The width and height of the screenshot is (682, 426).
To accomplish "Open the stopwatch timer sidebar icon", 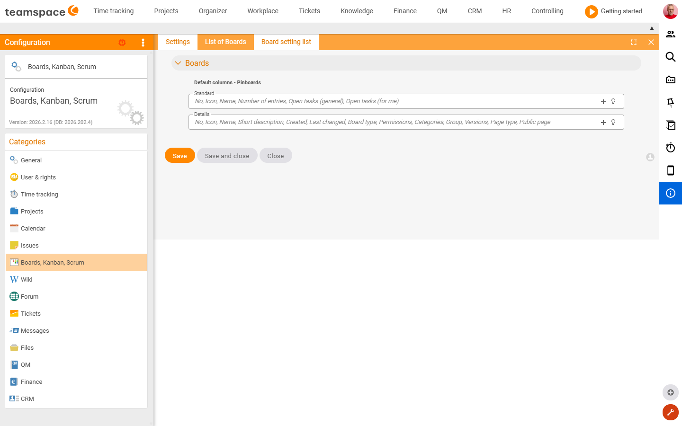I will [x=671, y=148].
